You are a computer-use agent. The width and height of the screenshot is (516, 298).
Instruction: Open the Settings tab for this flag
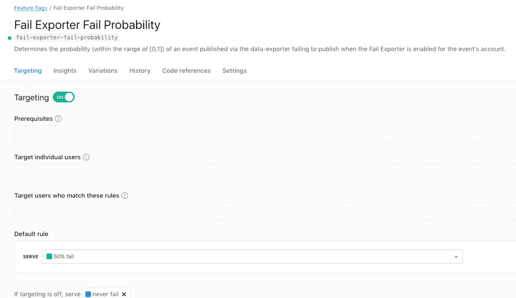pyautogui.click(x=234, y=71)
